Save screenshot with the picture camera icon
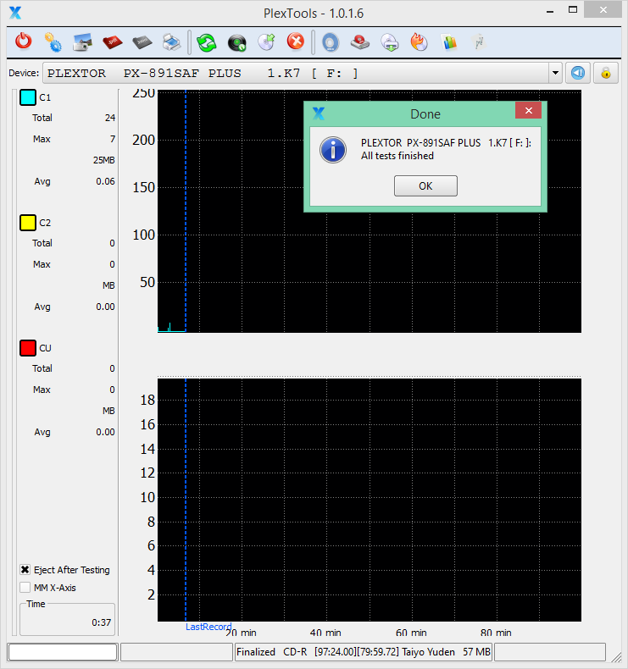 (x=82, y=42)
